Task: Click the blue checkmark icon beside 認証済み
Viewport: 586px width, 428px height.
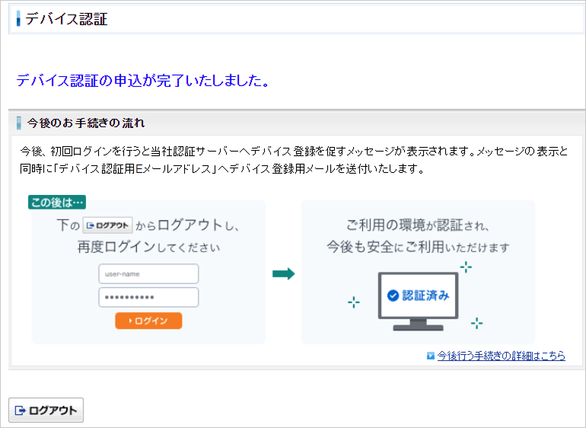Action: click(x=393, y=295)
